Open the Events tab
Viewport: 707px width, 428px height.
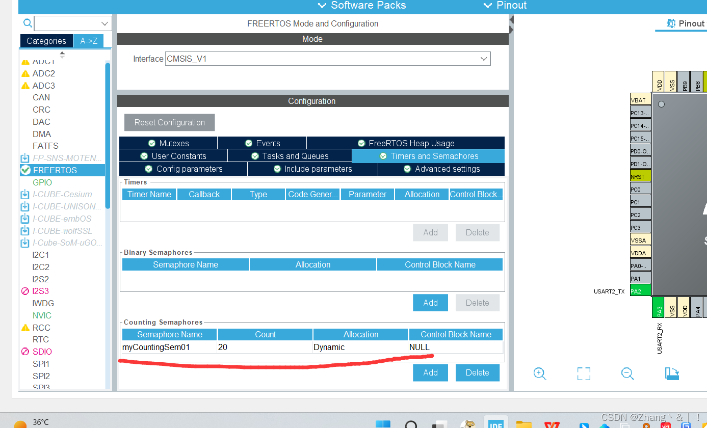(x=262, y=143)
